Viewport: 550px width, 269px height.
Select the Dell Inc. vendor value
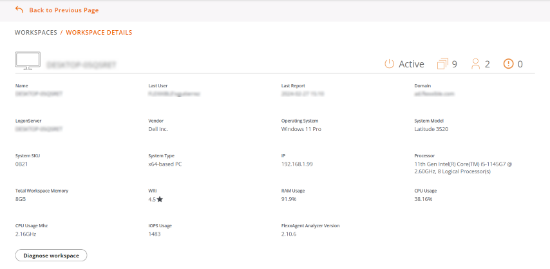pos(158,129)
